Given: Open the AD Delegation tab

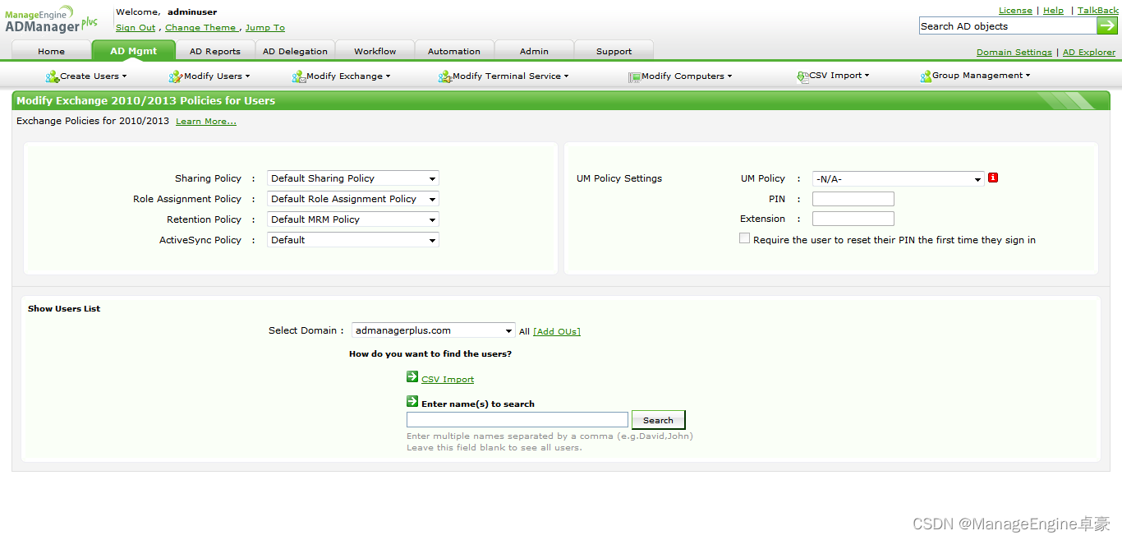Looking at the screenshot, I should (x=295, y=51).
